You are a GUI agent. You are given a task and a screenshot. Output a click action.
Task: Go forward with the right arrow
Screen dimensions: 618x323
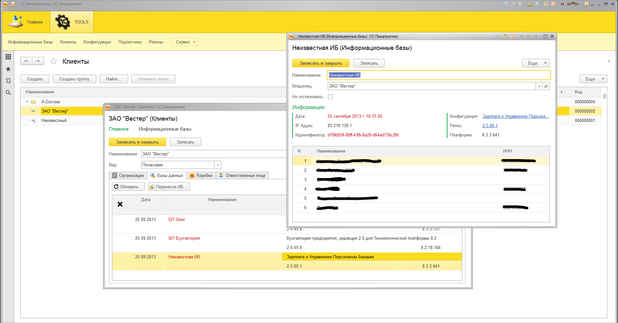38,61
